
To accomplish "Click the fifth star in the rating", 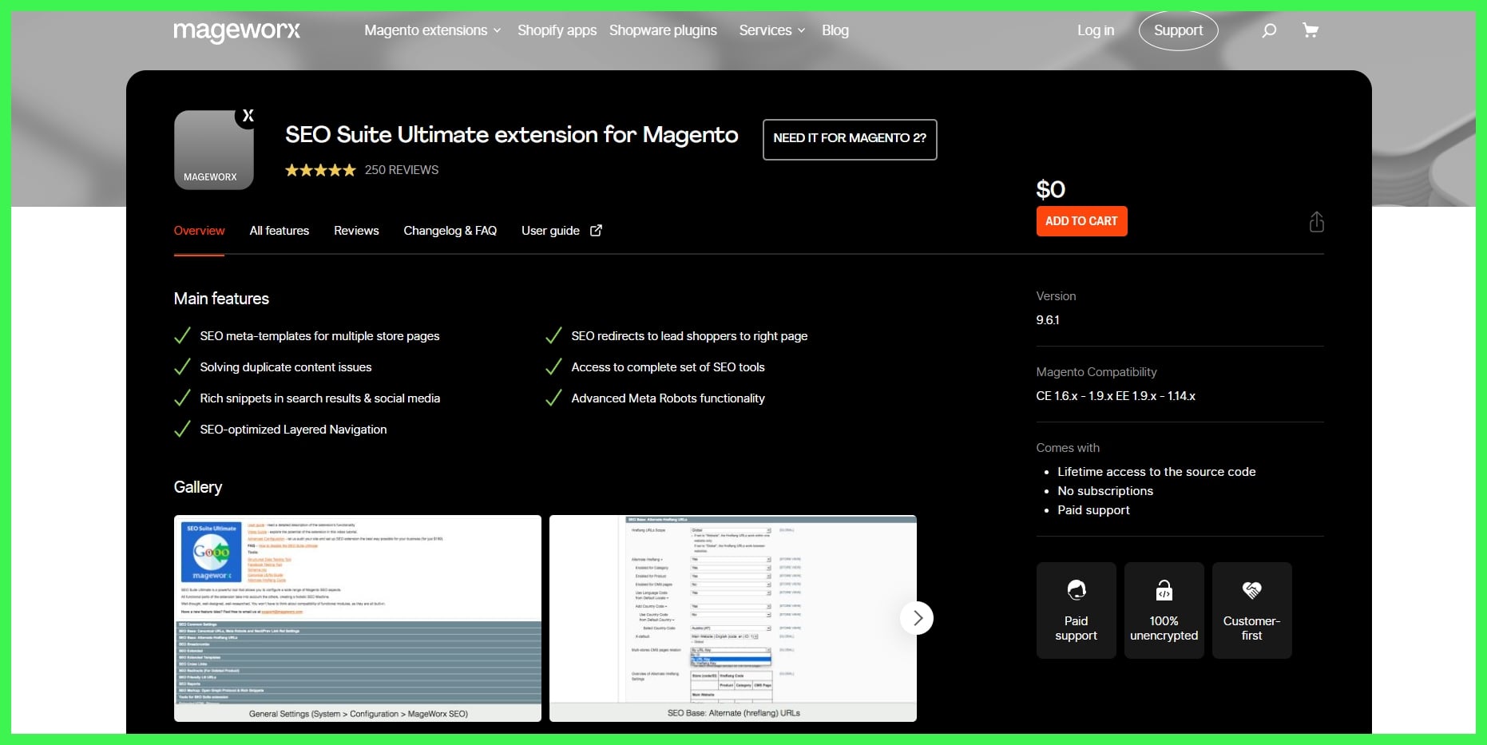I will (350, 169).
